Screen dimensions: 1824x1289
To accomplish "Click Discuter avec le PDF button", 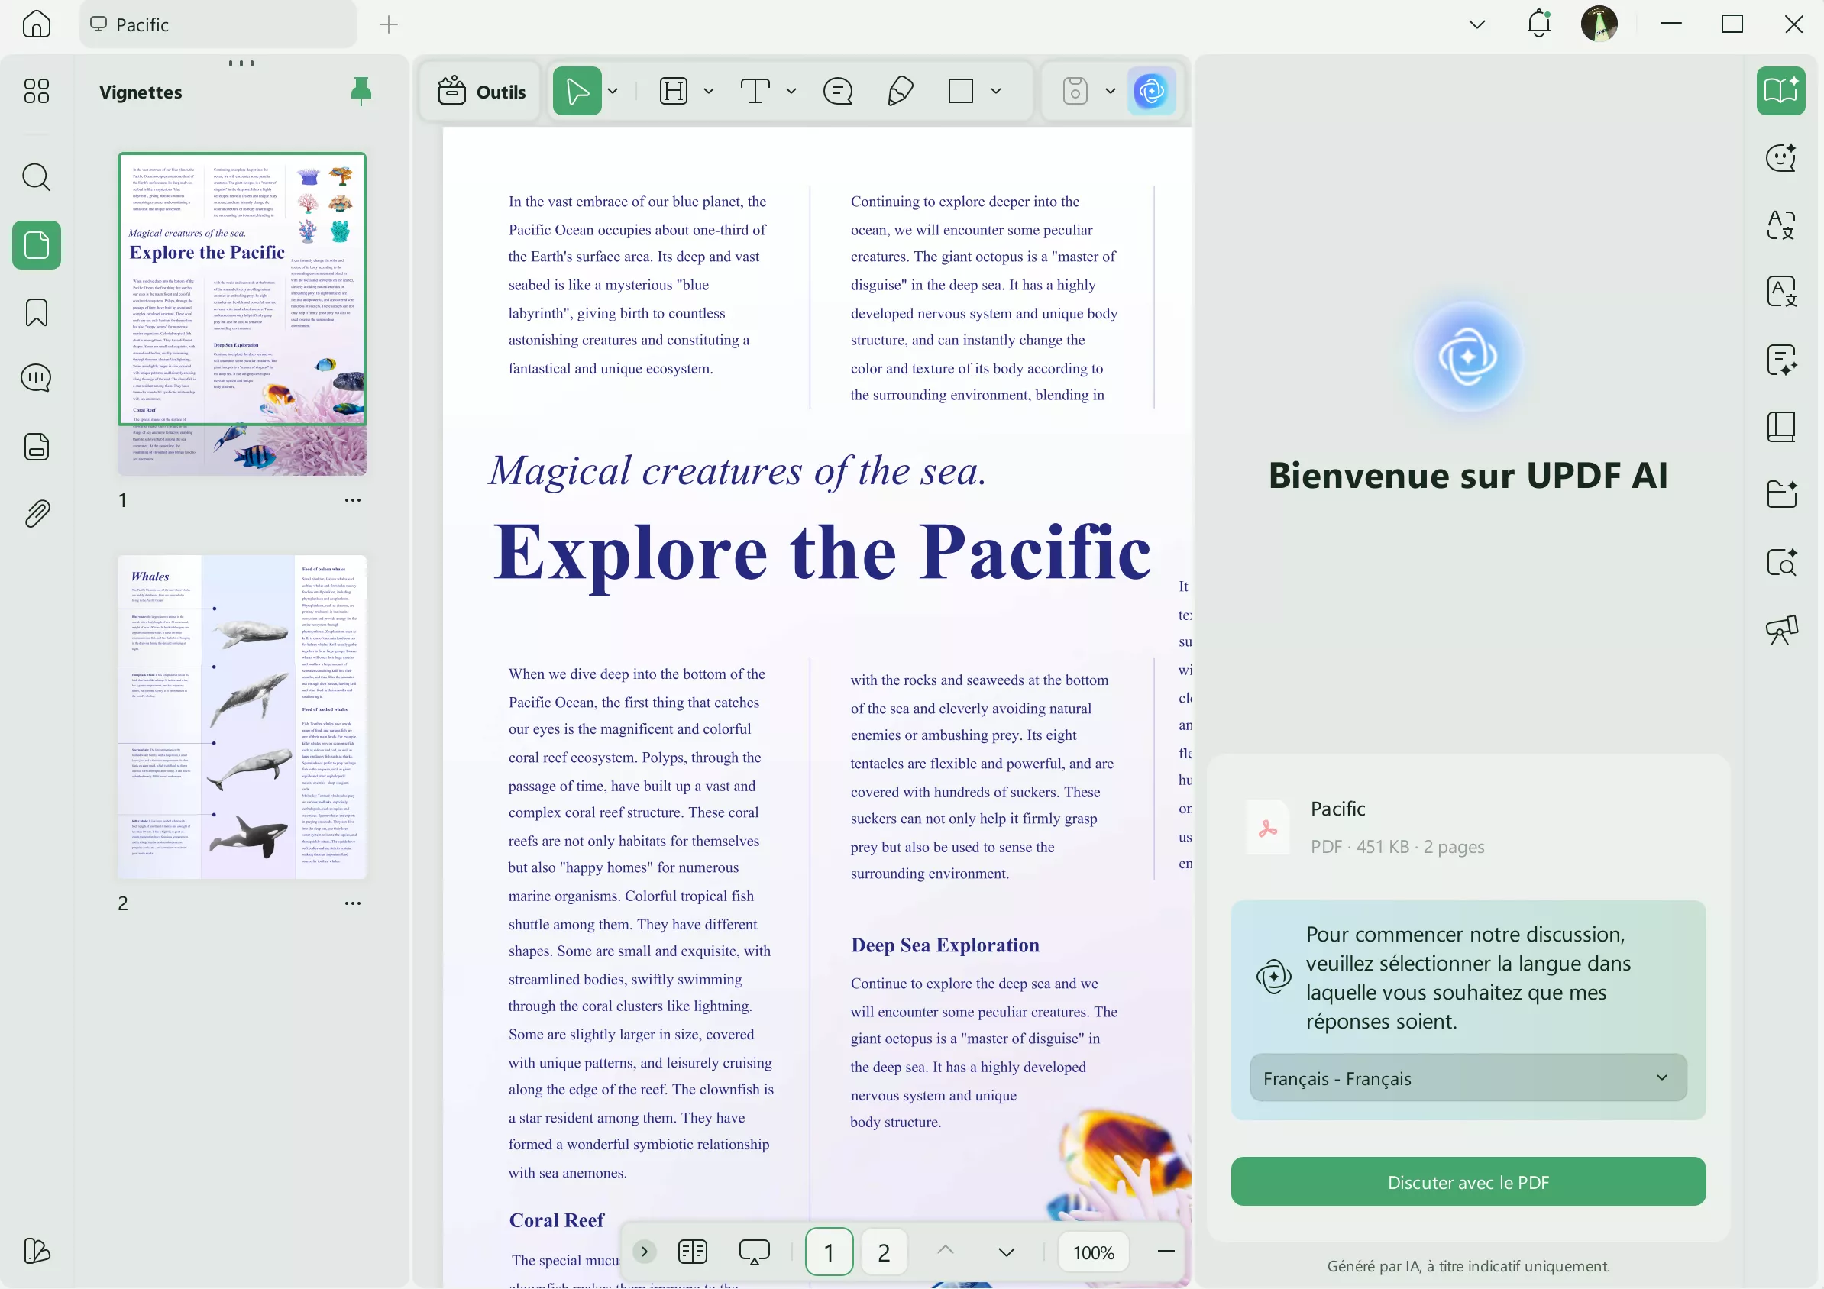I will [x=1467, y=1182].
